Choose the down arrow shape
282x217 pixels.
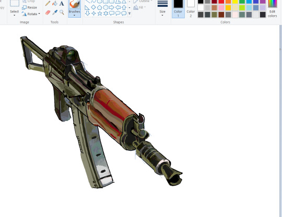(87, 13)
